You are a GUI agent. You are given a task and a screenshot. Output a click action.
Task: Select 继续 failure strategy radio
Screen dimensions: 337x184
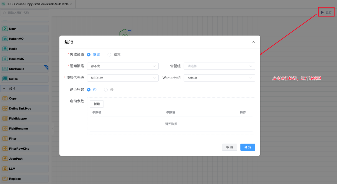pyautogui.click(x=89, y=55)
